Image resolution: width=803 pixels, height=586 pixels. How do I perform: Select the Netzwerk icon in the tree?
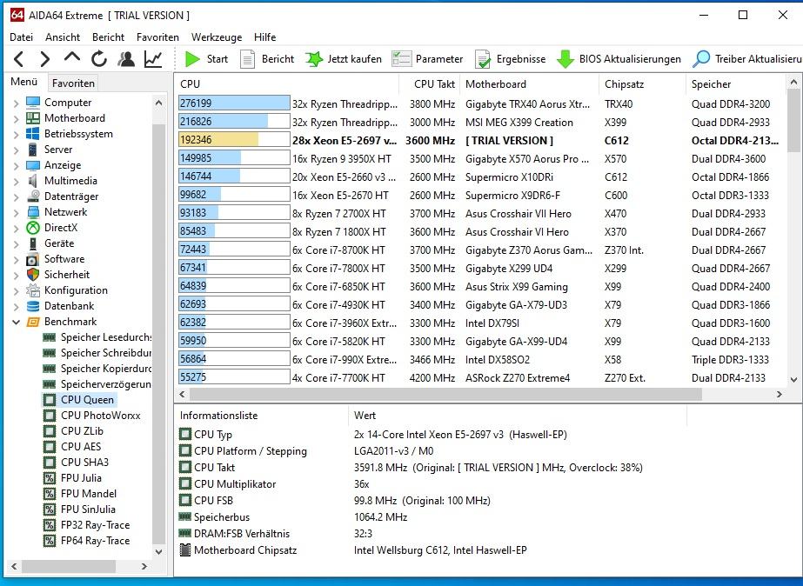(x=33, y=212)
